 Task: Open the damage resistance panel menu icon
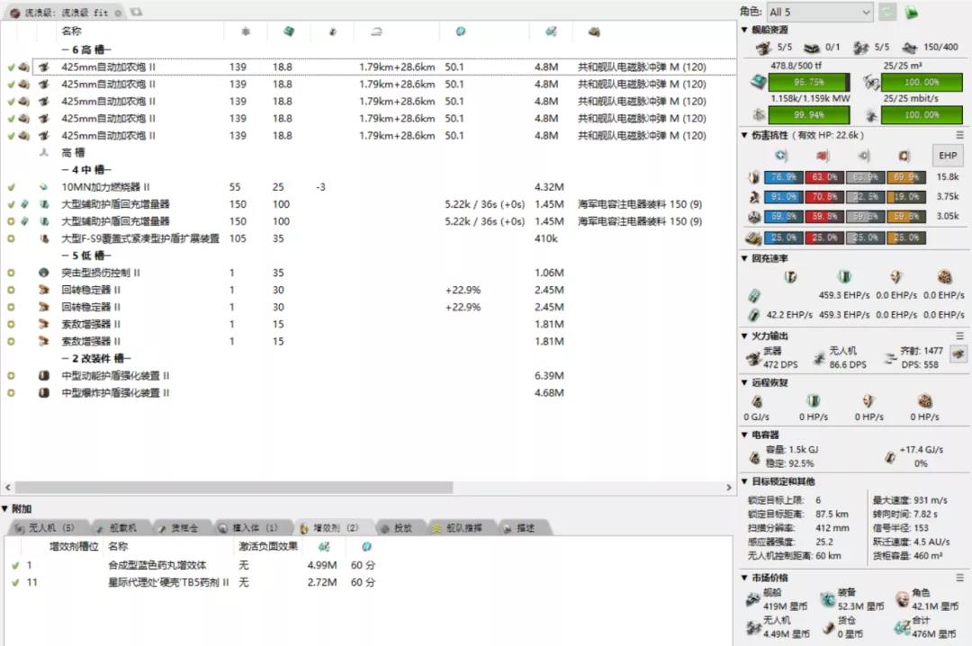coord(959,135)
